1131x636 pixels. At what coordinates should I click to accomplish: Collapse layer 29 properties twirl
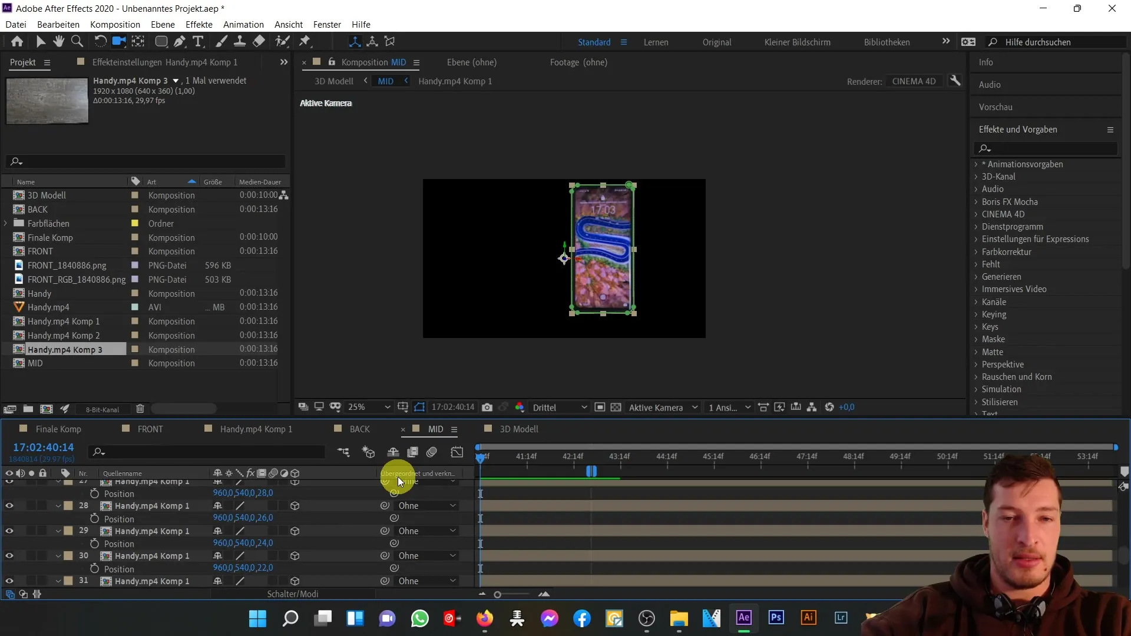(58, 531)
